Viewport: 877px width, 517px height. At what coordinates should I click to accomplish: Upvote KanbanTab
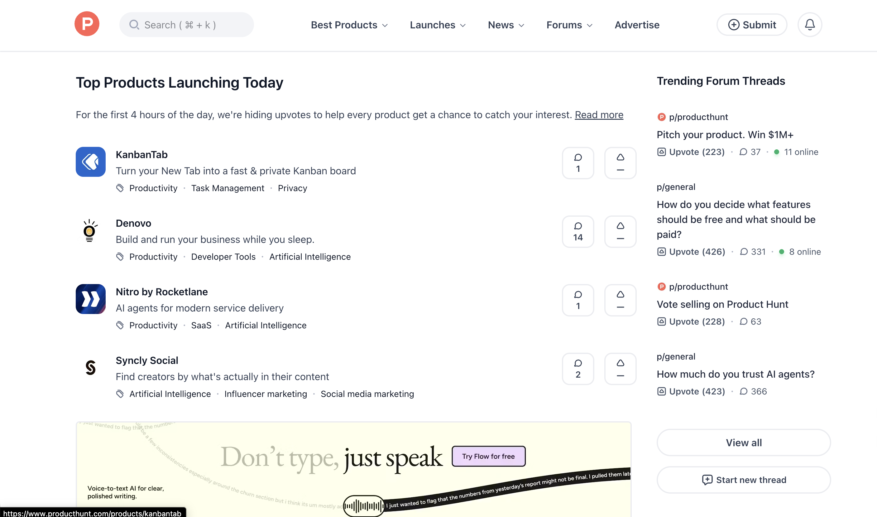pyautogui.click(x=621, y=163)
